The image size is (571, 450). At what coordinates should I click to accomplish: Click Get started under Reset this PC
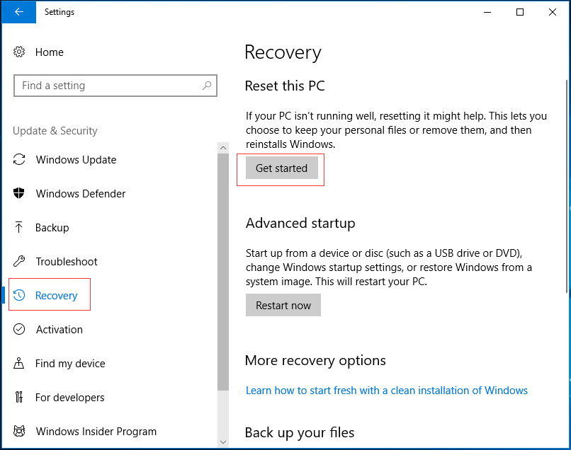(x=282, y=168)
